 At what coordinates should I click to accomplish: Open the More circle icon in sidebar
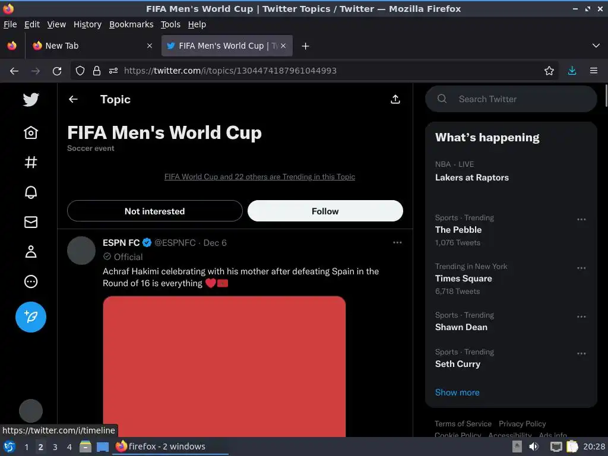point(31,281)
